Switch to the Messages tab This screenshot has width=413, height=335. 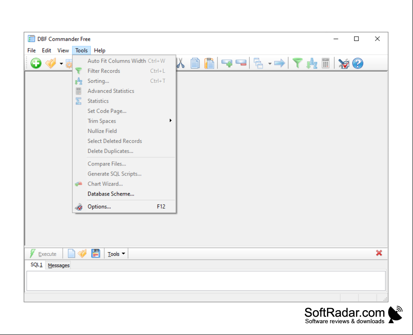[59, 265]
